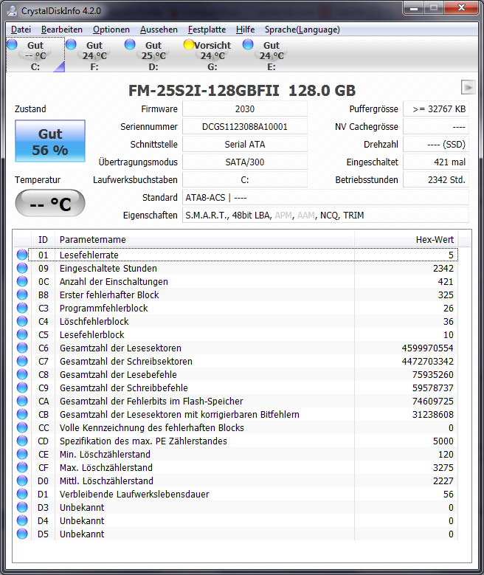Viewport: 484px width, 575px height.
Task: Select the Programmfehlerblock row
Action: point(235,308)
